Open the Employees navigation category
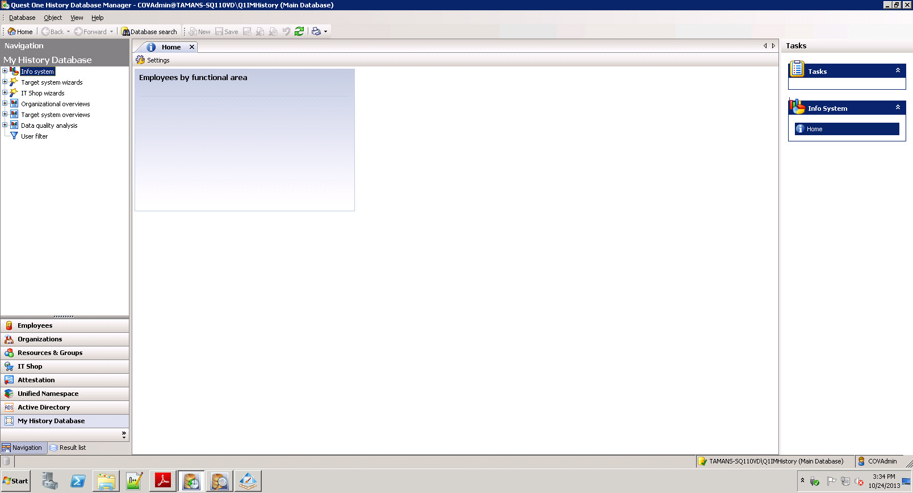Screen dimensions: 913x493 pyautogui.click(x=65, y=325)
